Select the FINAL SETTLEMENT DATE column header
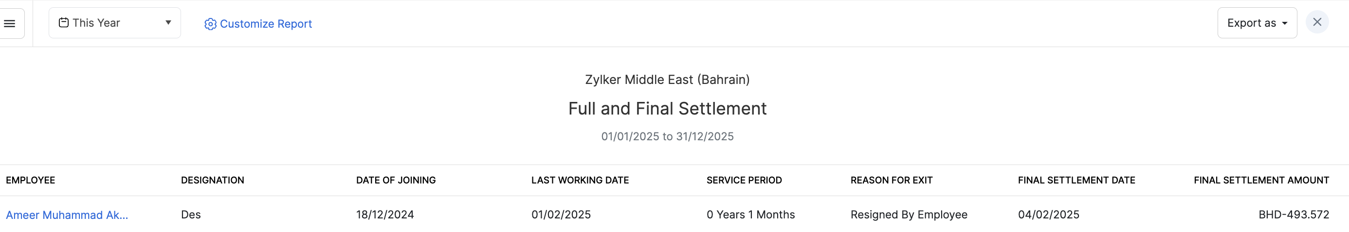Screen dimensions: 1349x232 [x=1076, y=180]
